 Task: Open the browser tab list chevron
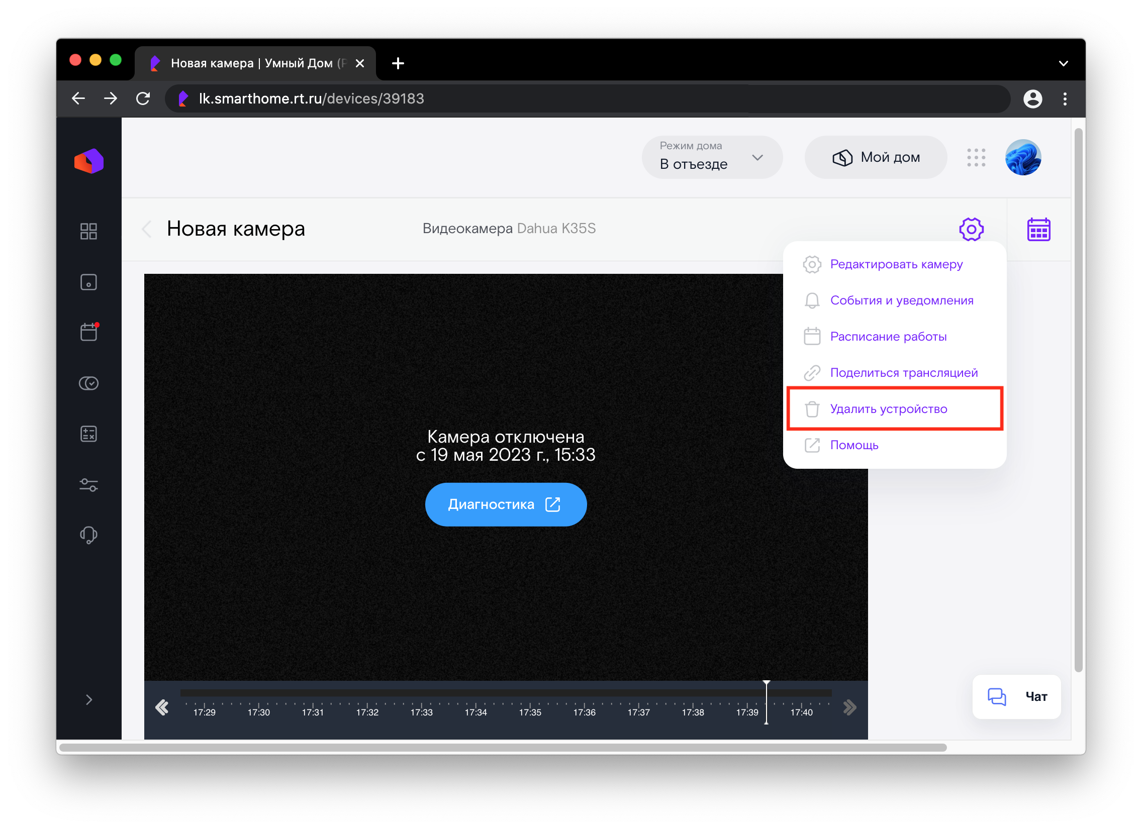coord(1063,63)
